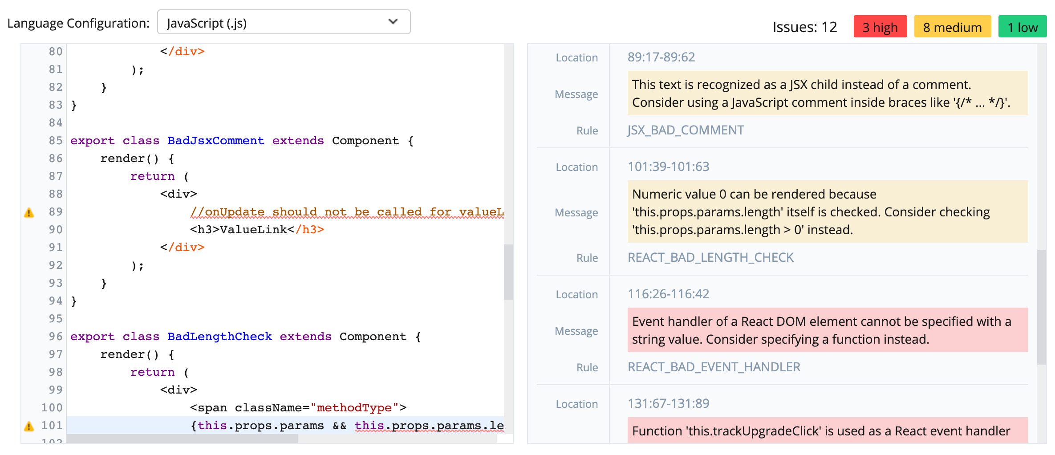Click the underlined comment on line 89
The height and width of the screenshot is (455, 1055).
(x=347, y=212)
